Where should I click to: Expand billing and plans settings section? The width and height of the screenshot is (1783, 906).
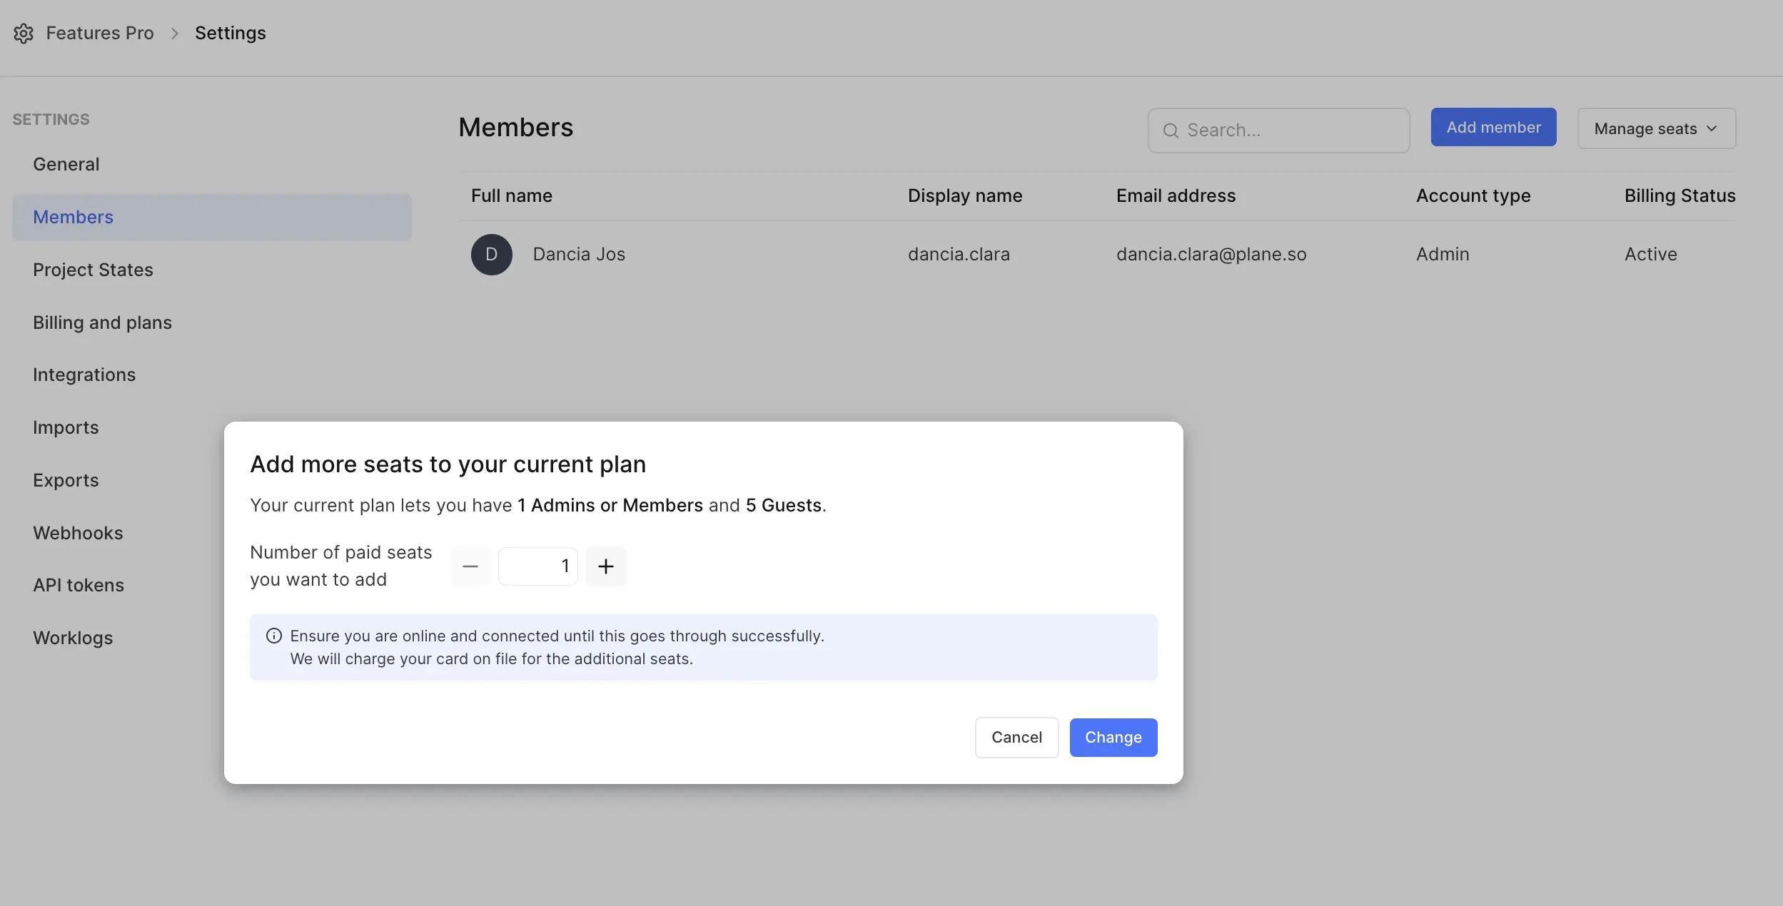[103, 322]
